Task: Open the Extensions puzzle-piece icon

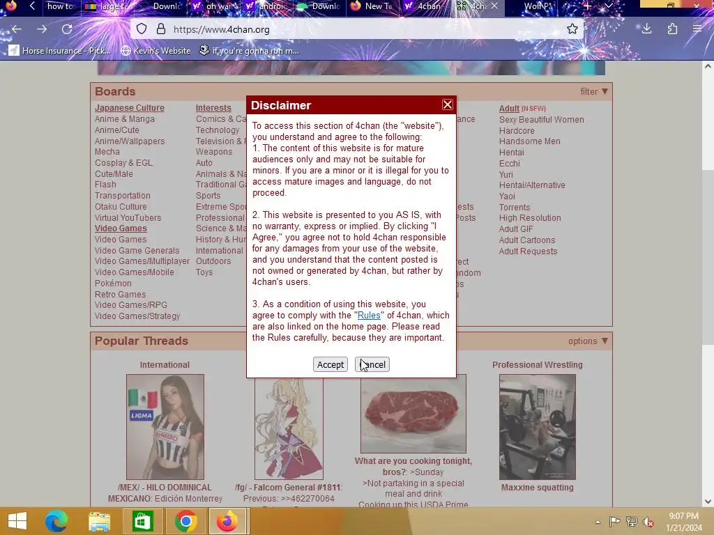Action: (672, 29)
